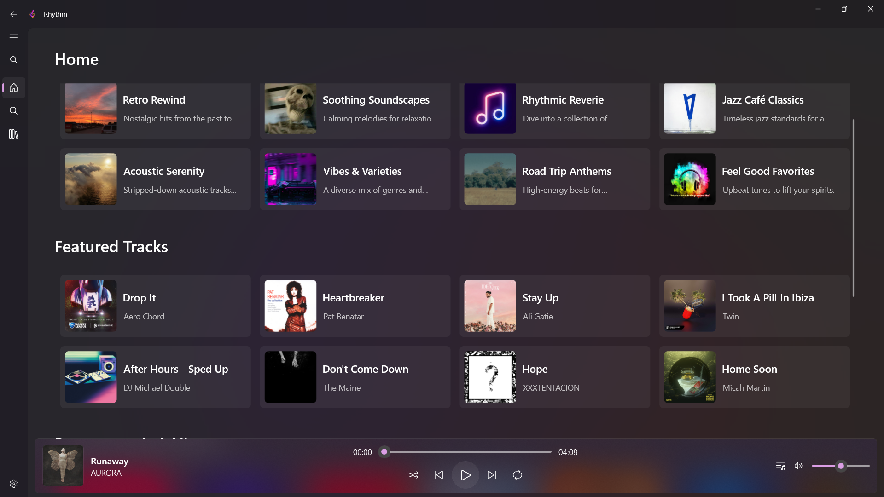The height and width of the screenshot is (497, 884).
Task: Select the Heartbreaker album thumbnail
Action: (290, 306)
